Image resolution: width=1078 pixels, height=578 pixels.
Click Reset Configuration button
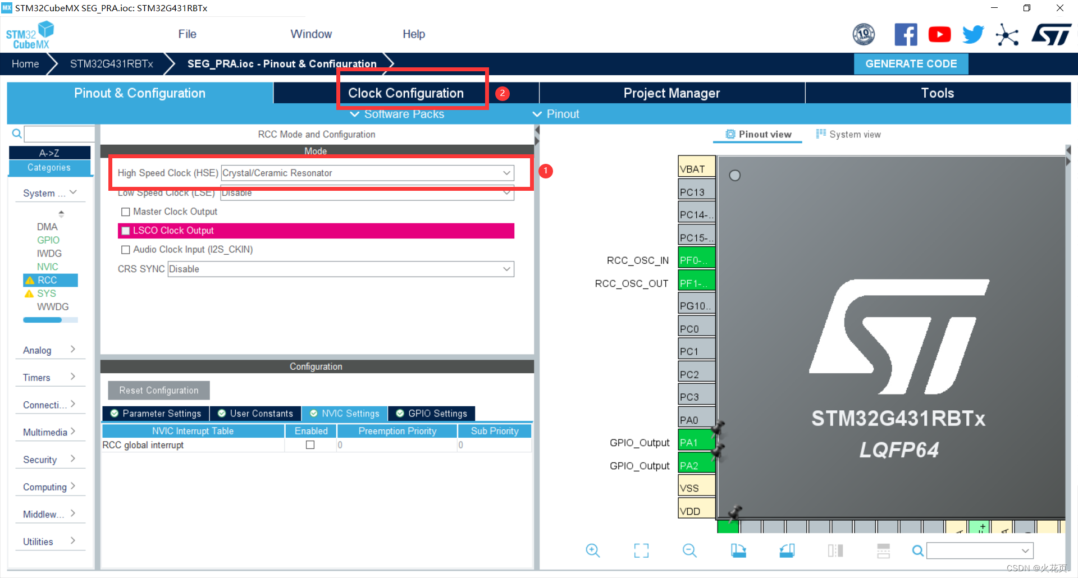coord(159,391)
